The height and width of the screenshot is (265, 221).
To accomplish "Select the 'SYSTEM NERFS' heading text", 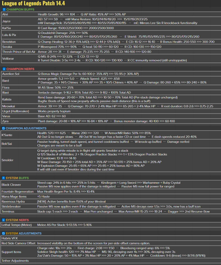I will [x=17, y=220].
